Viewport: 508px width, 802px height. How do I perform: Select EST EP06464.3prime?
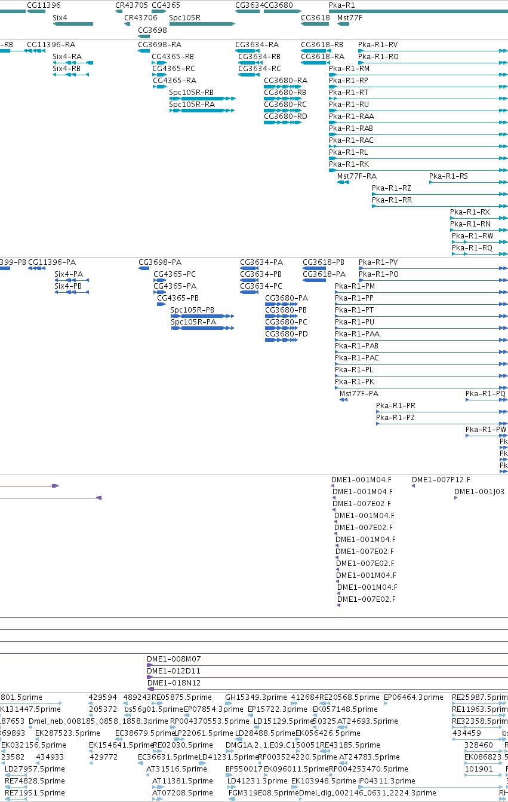(x=414, y=697)
